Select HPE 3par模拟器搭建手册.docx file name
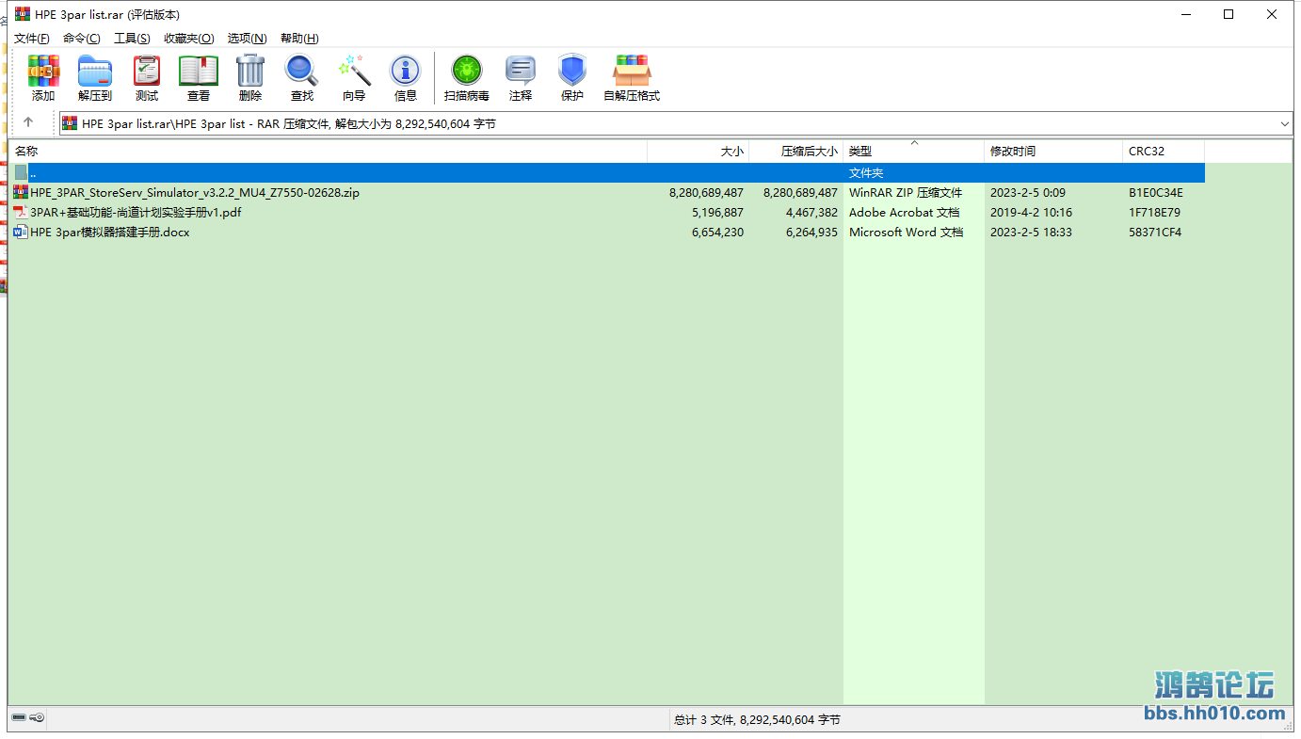Viewport: 1301px width, 739px height. pos(110,232)
